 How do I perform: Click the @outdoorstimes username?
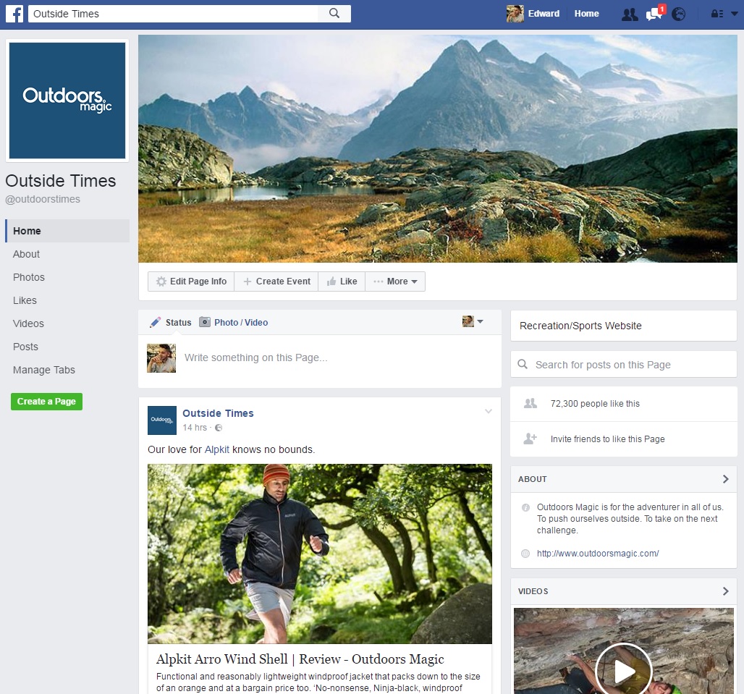coord(43,199)
